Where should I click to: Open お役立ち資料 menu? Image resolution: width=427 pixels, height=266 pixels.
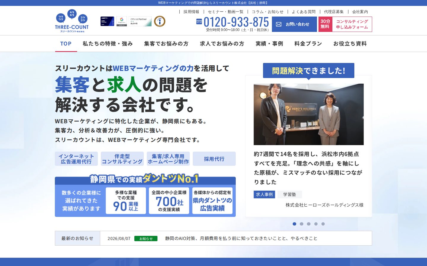coord(350,44)
